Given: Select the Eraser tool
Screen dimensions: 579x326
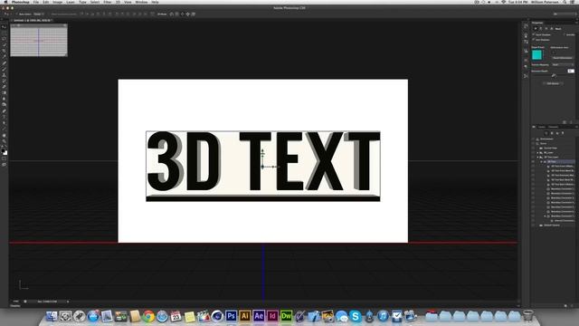Looking at the screenshot, I should [5, 86].
